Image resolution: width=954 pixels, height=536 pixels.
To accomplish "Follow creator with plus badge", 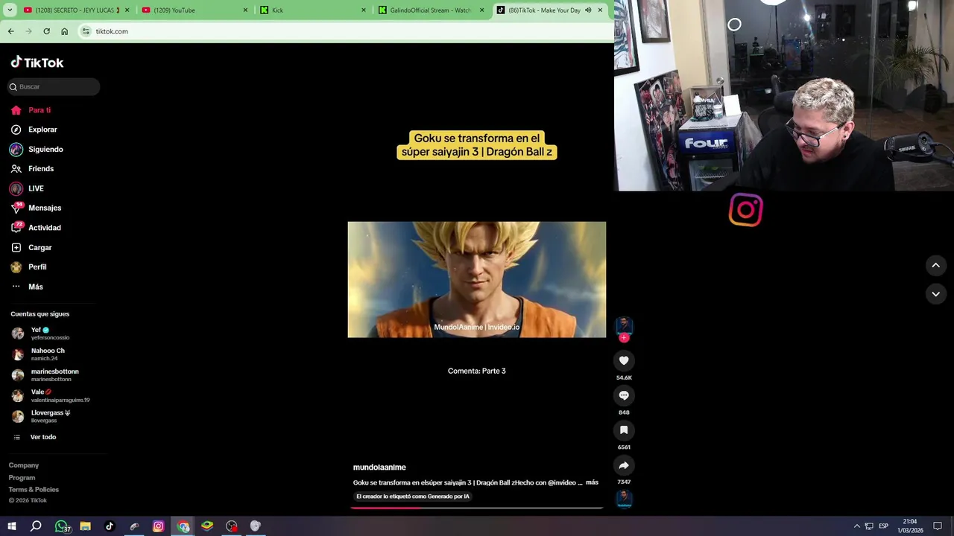I will 624,338.
